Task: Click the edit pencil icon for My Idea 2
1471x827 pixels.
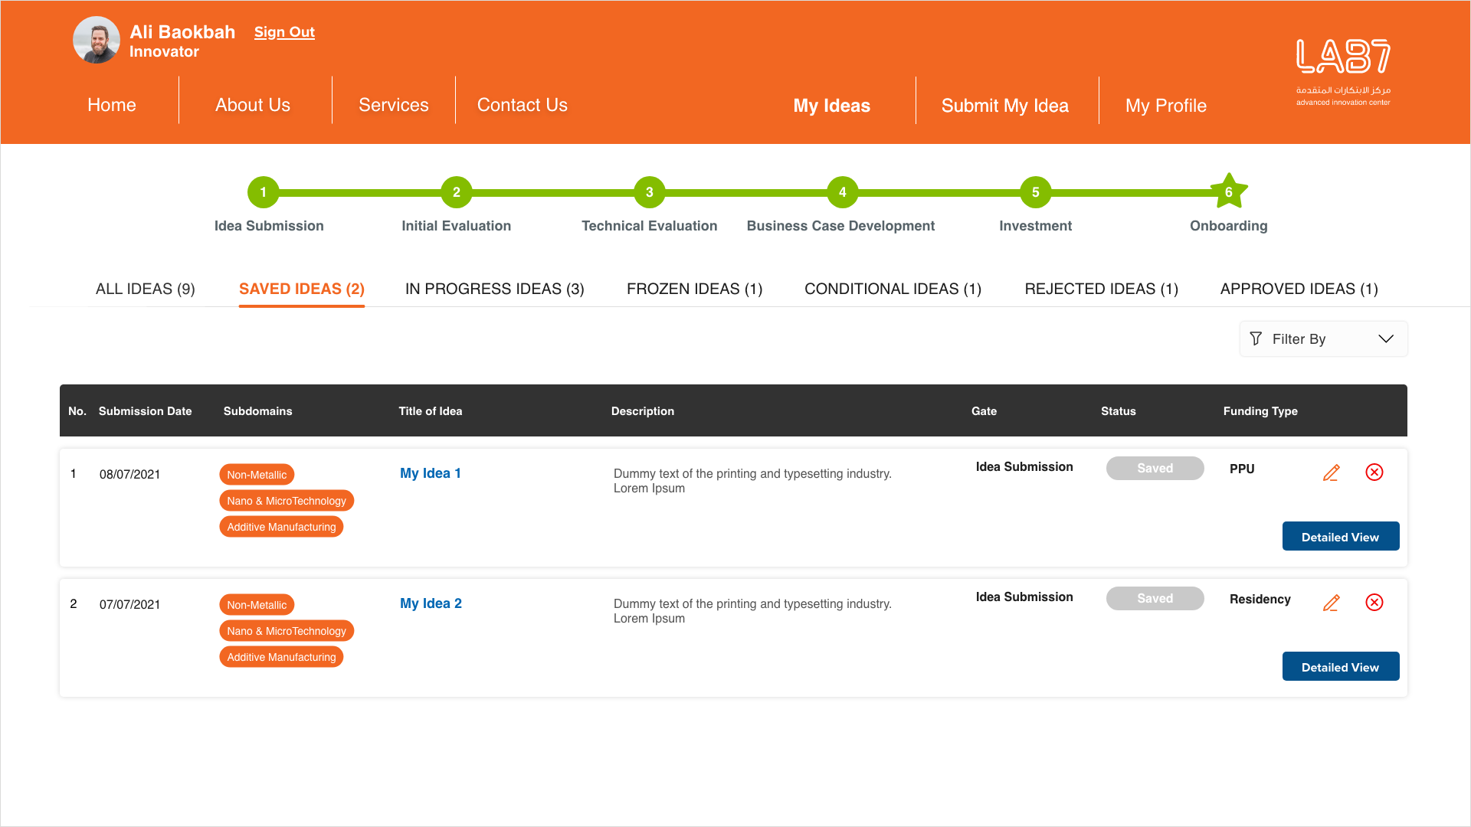Action: pyautogui.click(x=1332, y=603)
